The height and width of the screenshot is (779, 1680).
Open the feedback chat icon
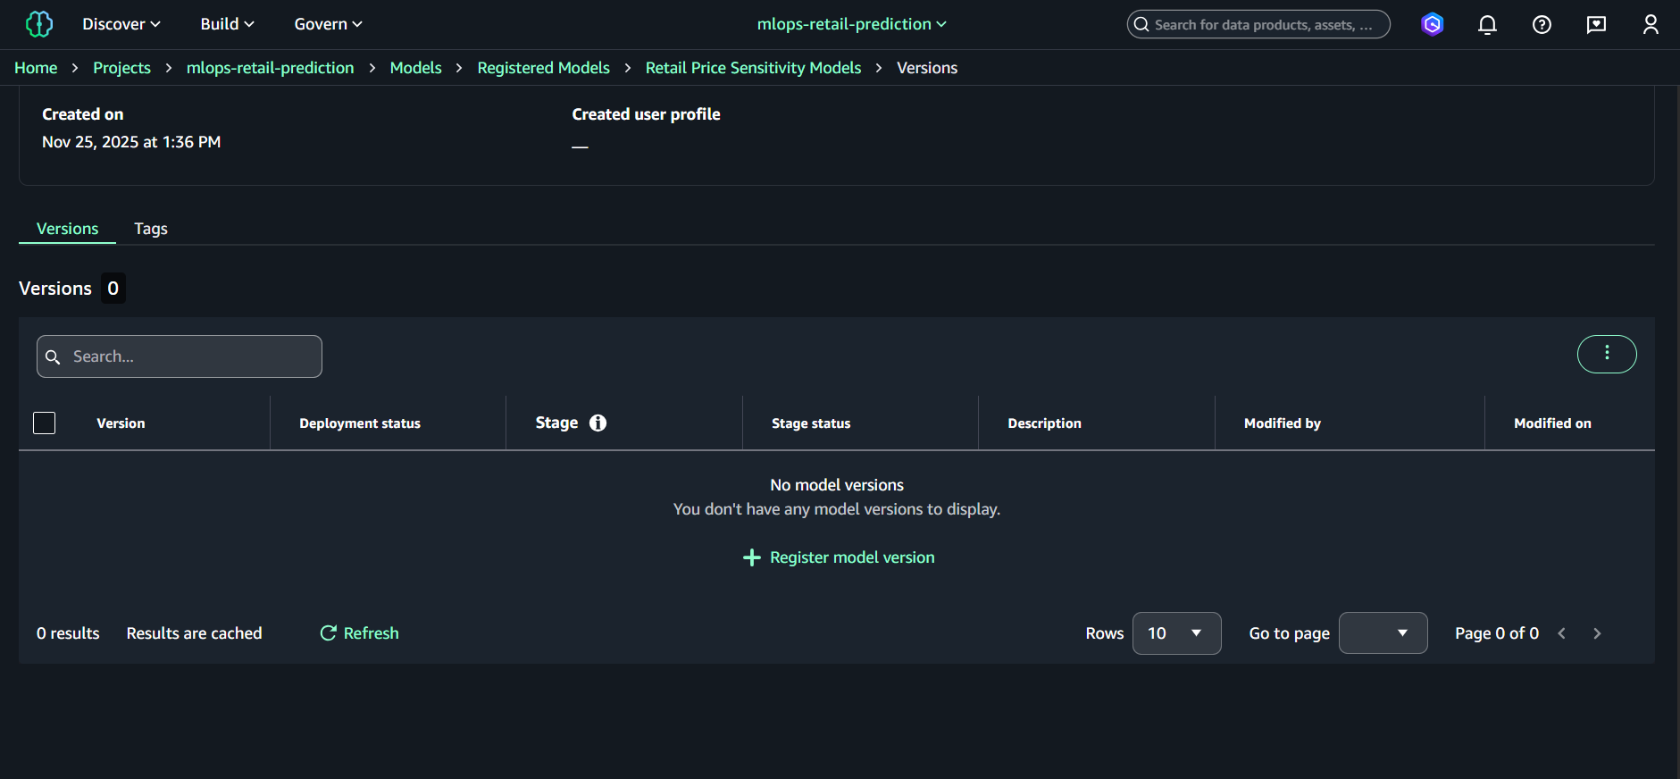pyautogui.click(x=1596, y=24)
